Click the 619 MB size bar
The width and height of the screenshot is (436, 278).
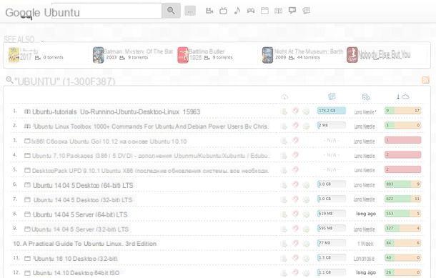(x=332, y=214)
